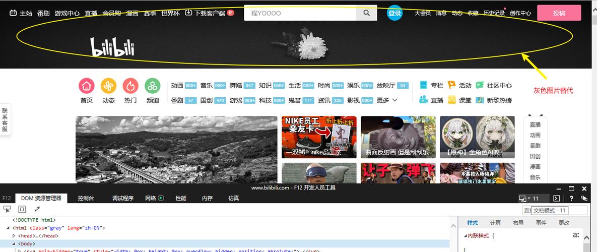Viewport: 597px width, 252px height.
Task: Open 热门 flame circle icon
Action: click(130, 86)
